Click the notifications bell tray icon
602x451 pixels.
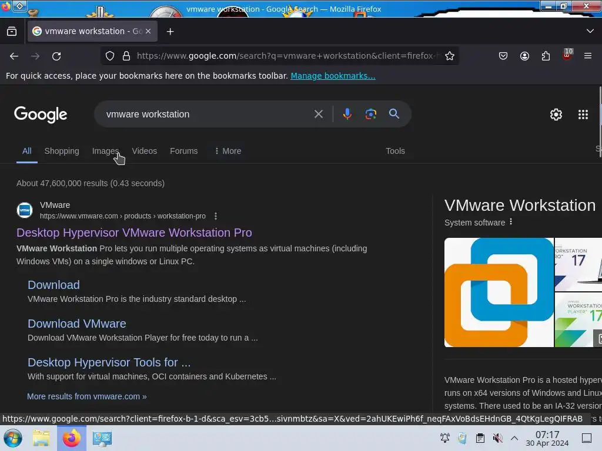pyautogui.click(x=445, y=438)
